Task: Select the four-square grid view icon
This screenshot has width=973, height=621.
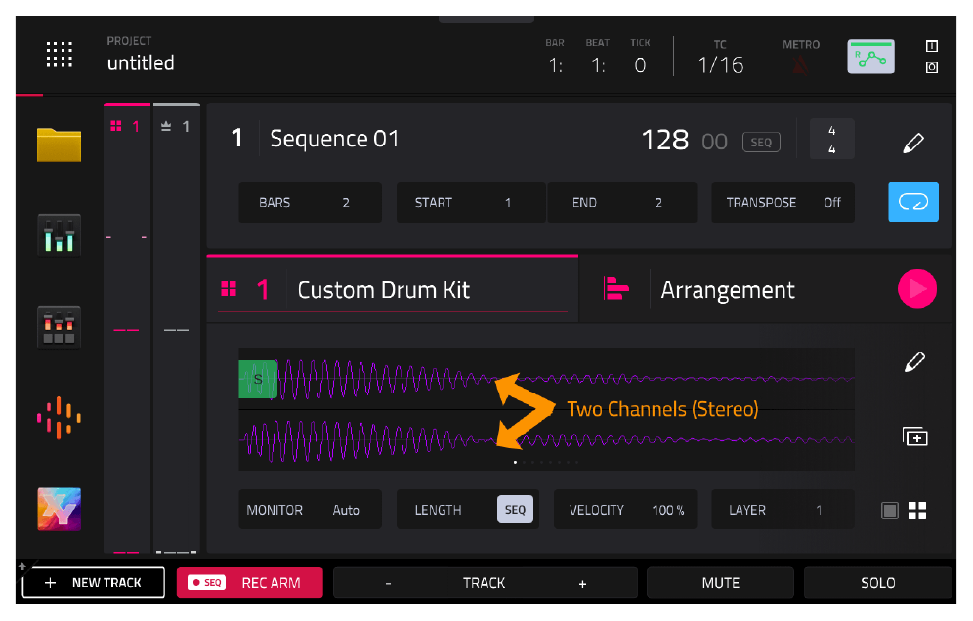Action: tap(917, 511)
